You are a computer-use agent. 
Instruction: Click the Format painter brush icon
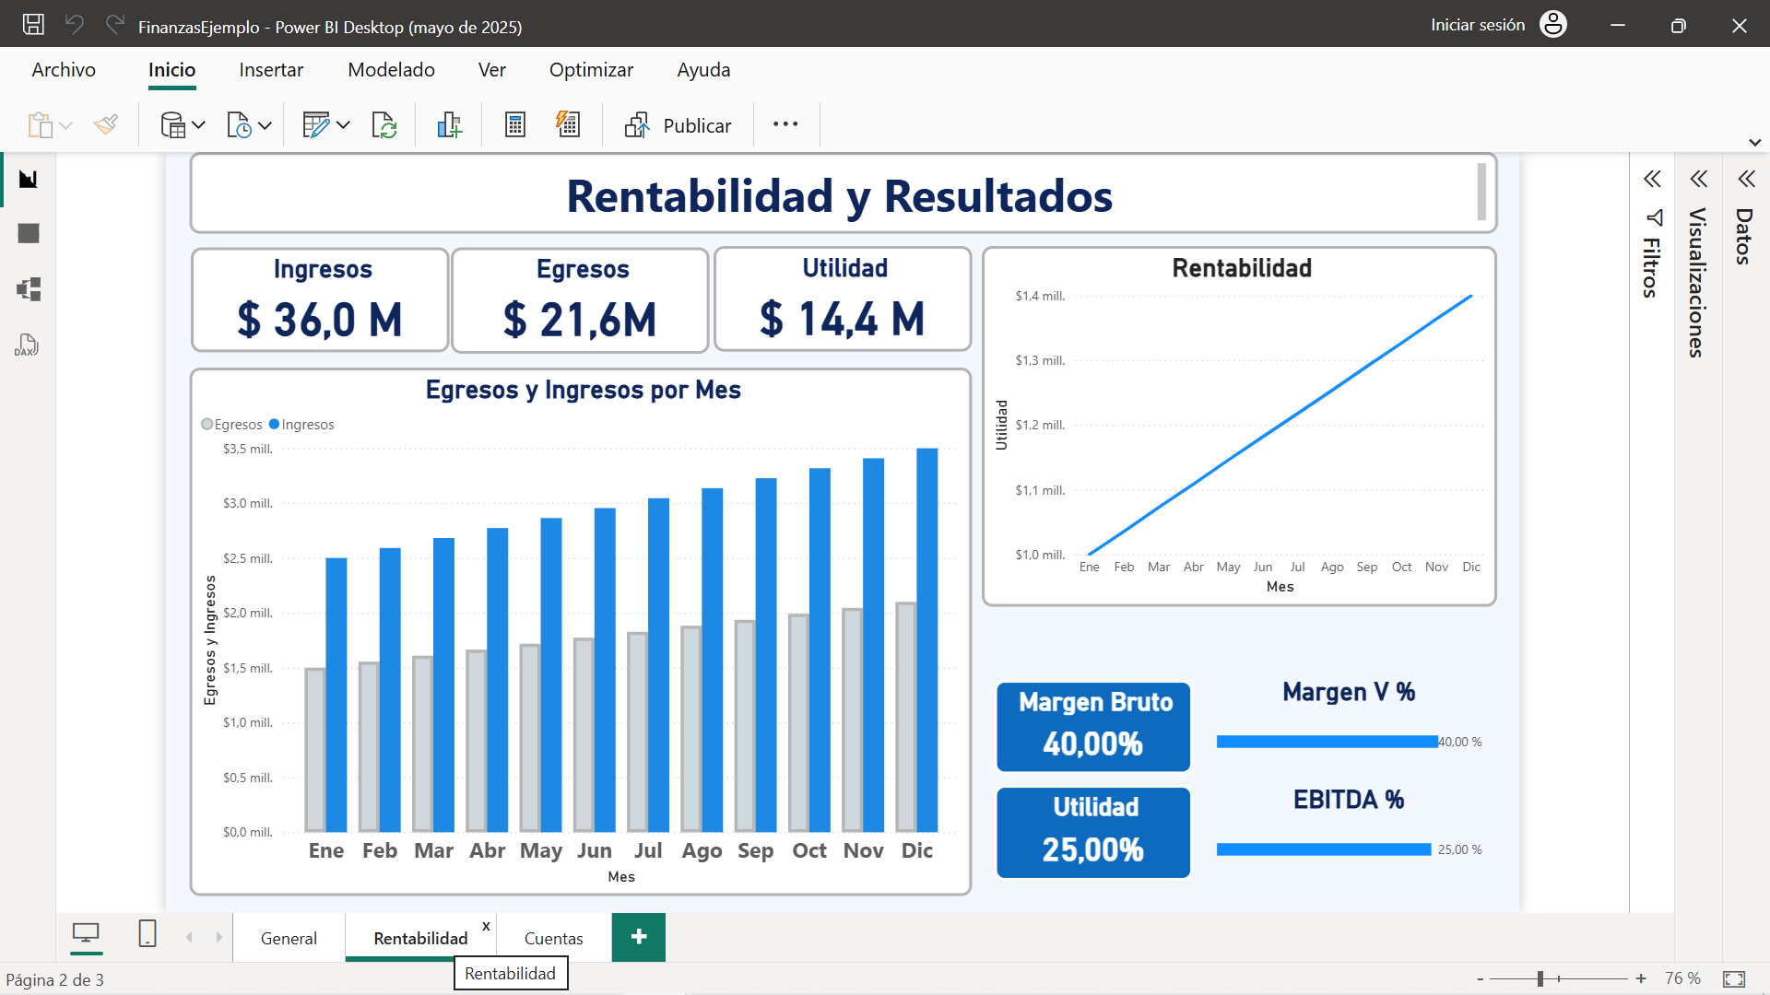pos(106,124)
